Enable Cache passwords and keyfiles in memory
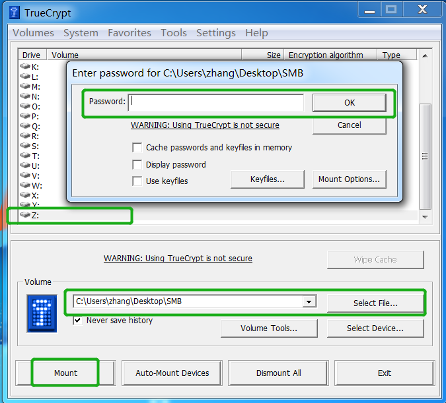 click(x=137, y=148)
